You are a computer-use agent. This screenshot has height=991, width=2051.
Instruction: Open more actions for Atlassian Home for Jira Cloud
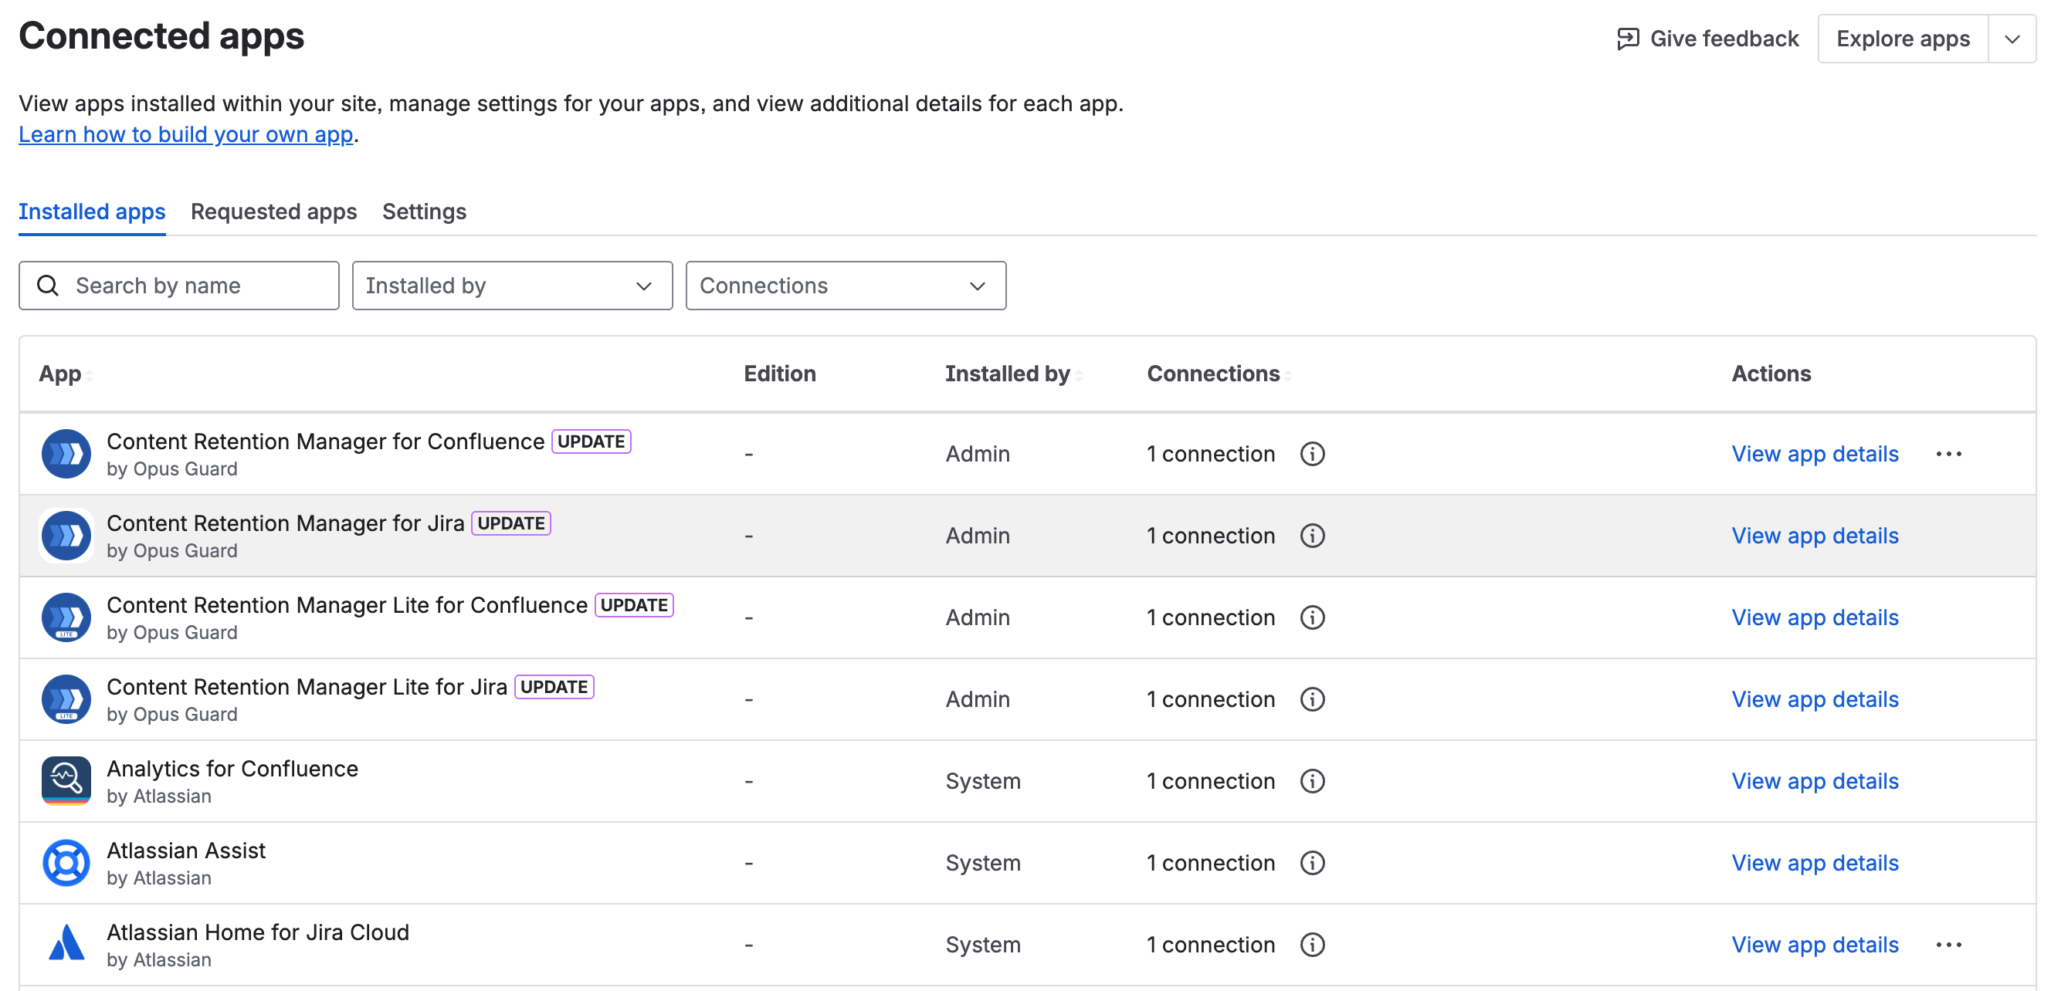point(1948,945)
